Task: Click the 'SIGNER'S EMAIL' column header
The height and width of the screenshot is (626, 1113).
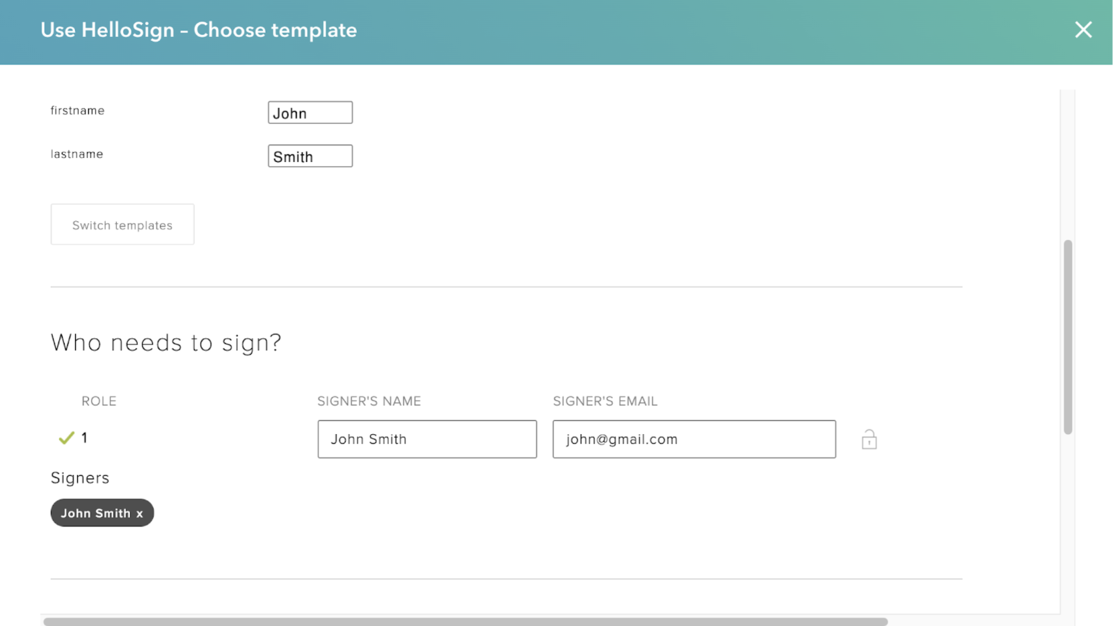Action: coord(605,401)
